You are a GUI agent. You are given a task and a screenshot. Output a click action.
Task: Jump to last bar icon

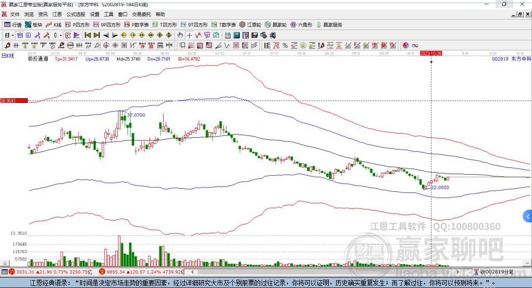[96, 35]
